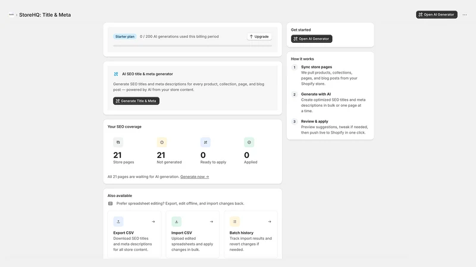Click the Starter plan badge
The image size is (476, 267).
click(125, 37)
